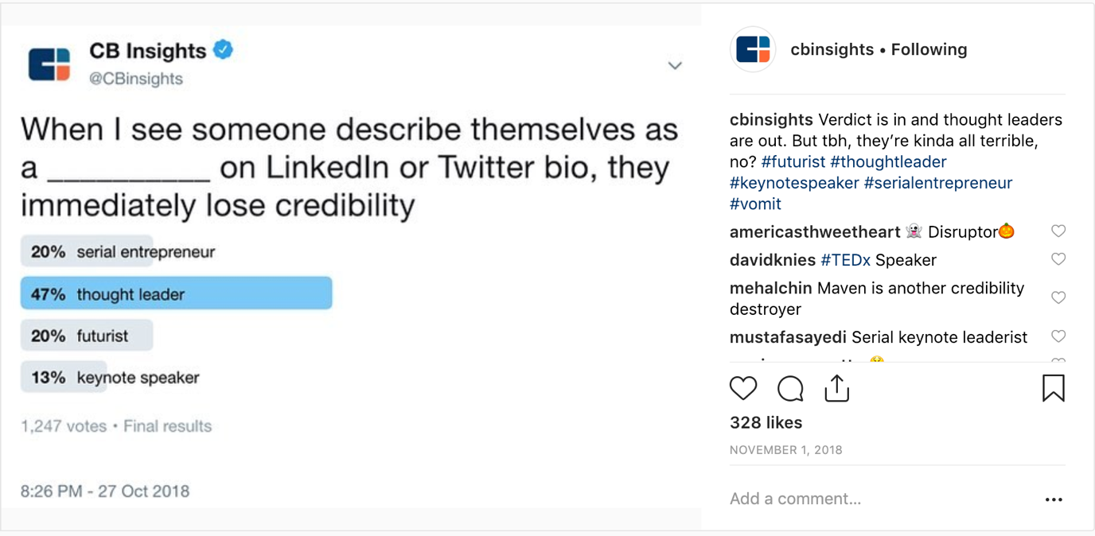Screen dimensions: 1095x536
Task: Share the post using the share icon
Action: click(836, 388)
